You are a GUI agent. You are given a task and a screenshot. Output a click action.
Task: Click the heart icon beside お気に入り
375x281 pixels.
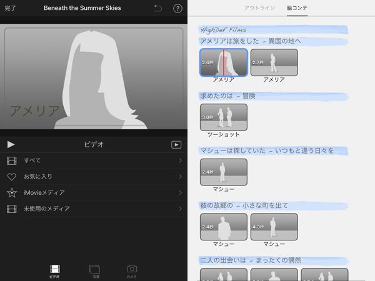coord(12,177)
